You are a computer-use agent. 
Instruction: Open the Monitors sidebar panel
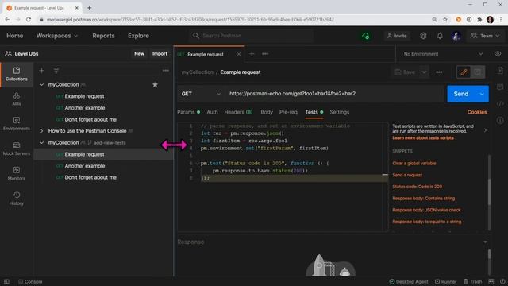pyautogui.click(x=17, y=173)
